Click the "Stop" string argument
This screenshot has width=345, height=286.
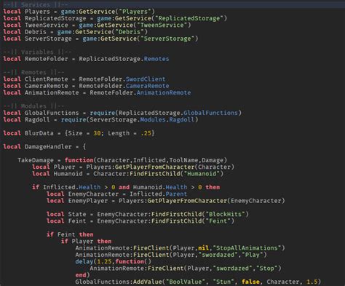tap(266, 269)
